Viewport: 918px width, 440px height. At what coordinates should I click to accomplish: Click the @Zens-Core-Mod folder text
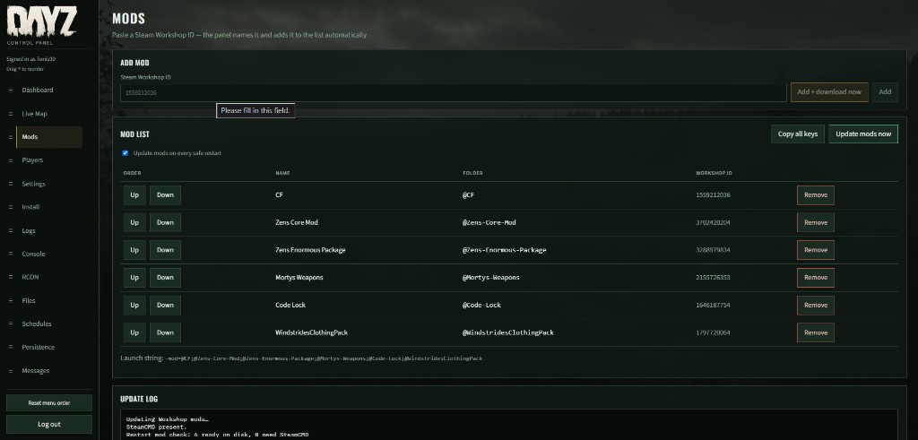489,222
